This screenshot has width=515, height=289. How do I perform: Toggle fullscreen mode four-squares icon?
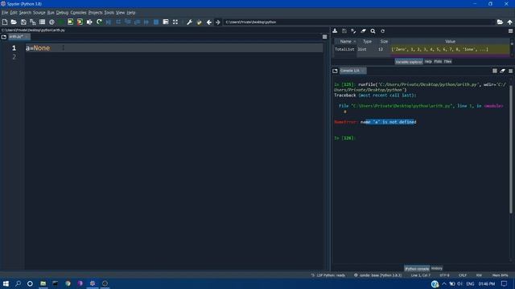tap(175, 22)
